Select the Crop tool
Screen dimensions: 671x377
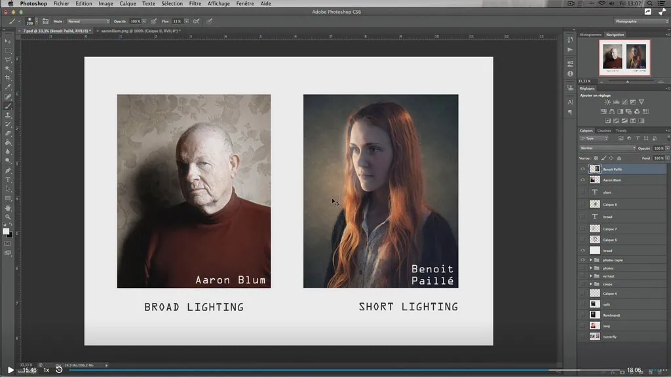point(8,78)
